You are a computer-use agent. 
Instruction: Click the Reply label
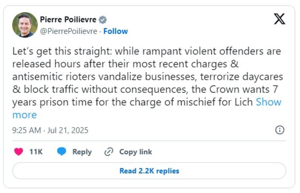[82, 152]
